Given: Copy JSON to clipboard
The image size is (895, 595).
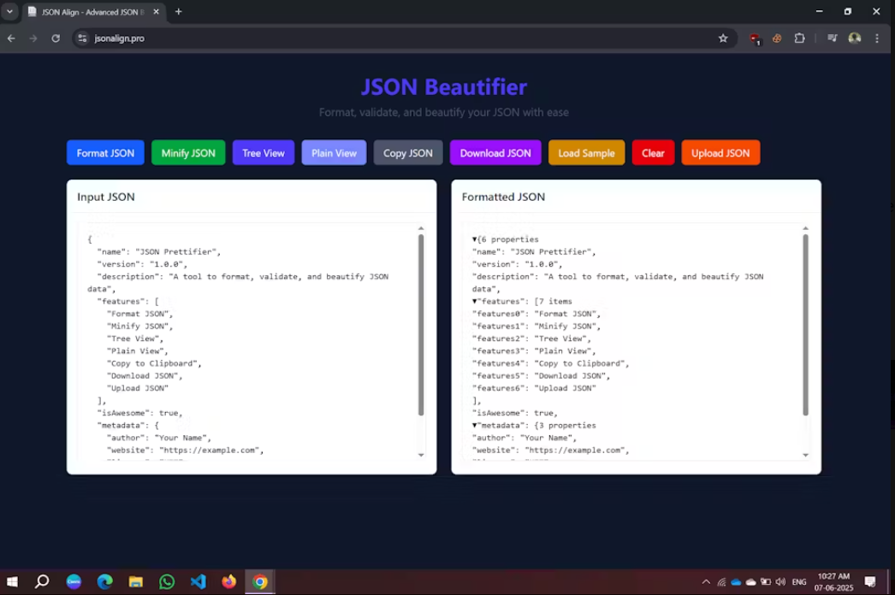Looking at the screenshot, I should click(x=407, y=153).
